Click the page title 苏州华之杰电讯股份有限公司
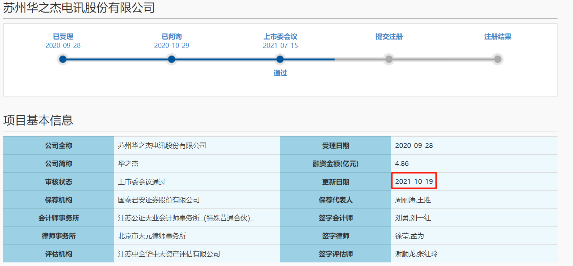This screenshot has width=573, height=266. [x=79, y=8]
